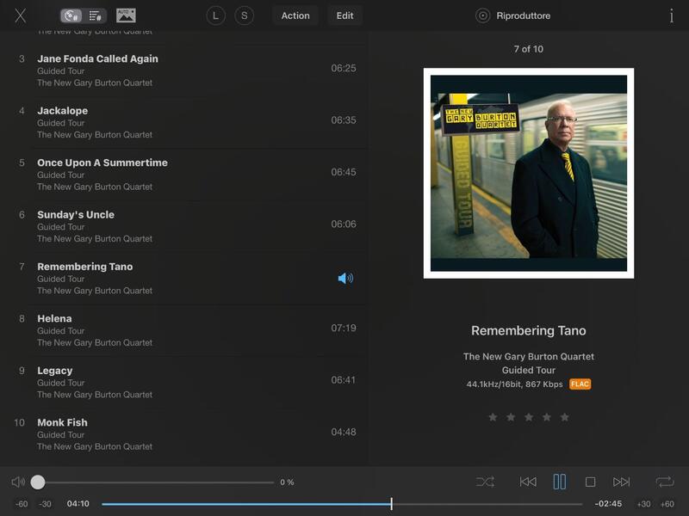Click the volume speaker icon
The height and width of the screenshot is (516, 689).
(18, 482)
